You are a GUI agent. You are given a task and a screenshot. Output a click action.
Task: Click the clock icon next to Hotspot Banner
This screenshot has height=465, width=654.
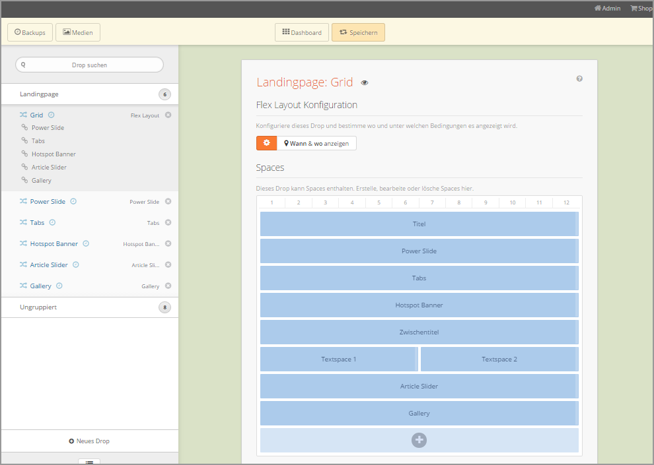(x=86, y=244)
